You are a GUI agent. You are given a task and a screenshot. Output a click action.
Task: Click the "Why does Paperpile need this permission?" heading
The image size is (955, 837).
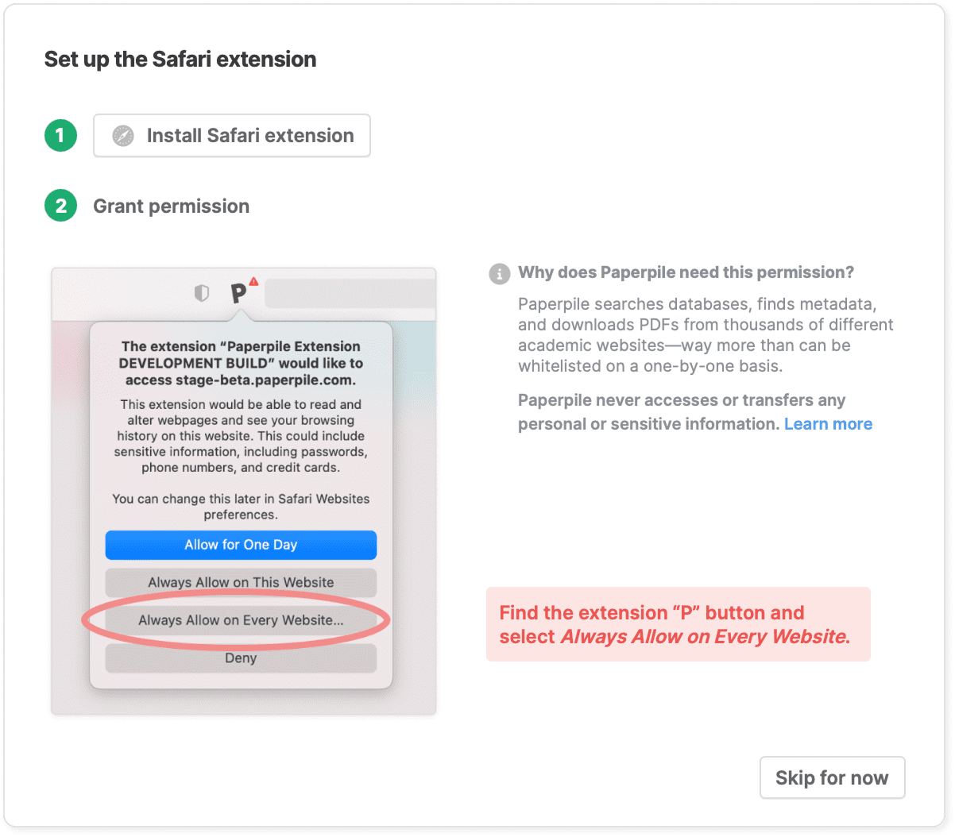pos(686,272)
